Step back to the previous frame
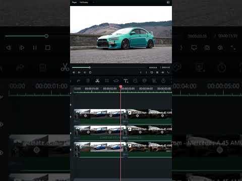Image resolution: width=242 pixels, height=181 pixels. click(74, 72)
